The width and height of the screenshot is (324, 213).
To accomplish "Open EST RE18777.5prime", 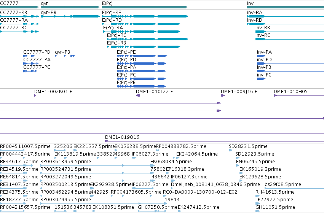I will pos(19,200).
